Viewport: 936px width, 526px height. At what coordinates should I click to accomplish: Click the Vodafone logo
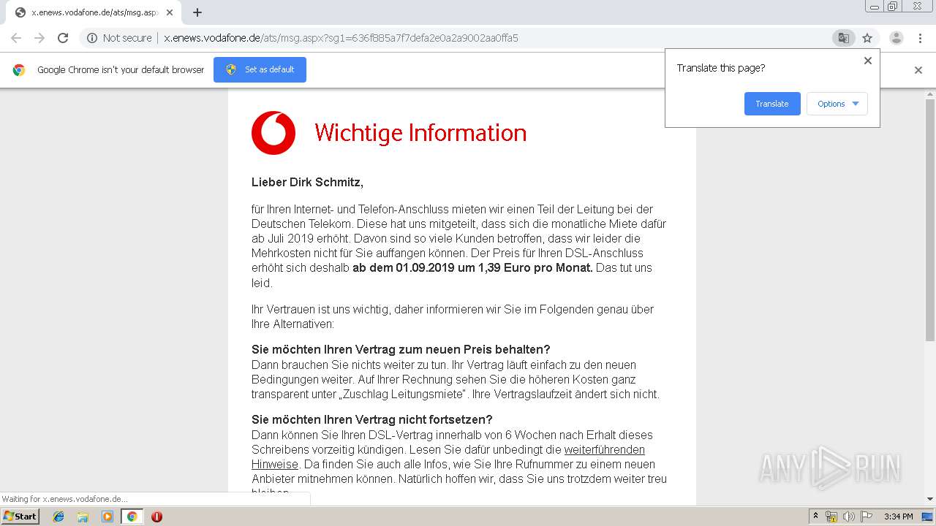click(273, 133)
